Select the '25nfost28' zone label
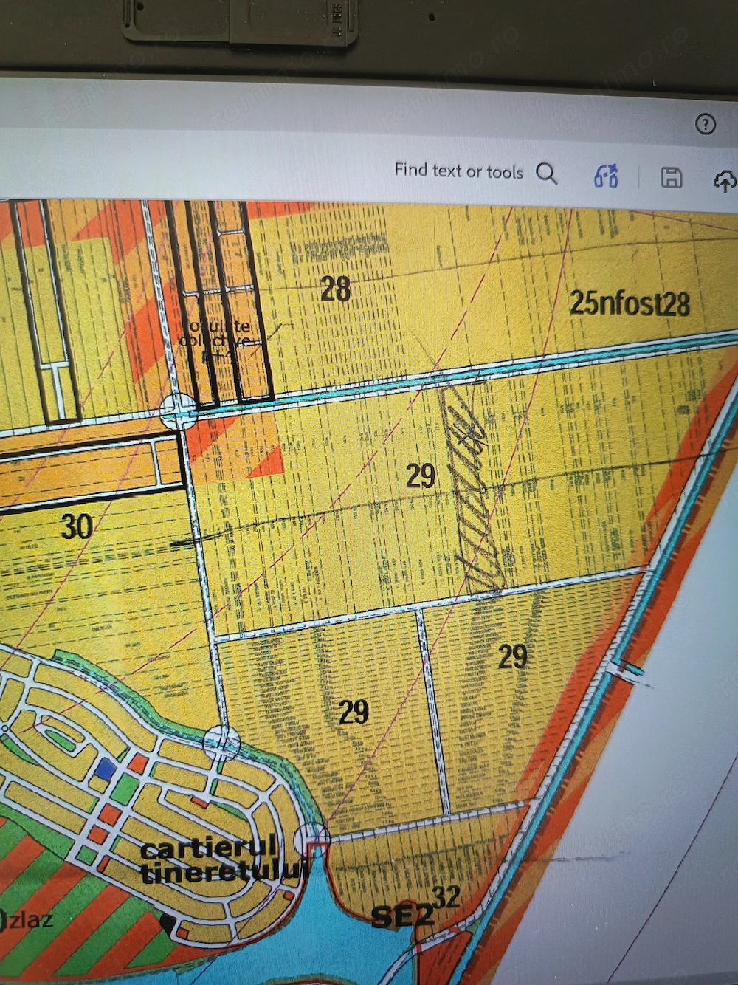The height and width of the screenshot is (985, 738). 630,303
